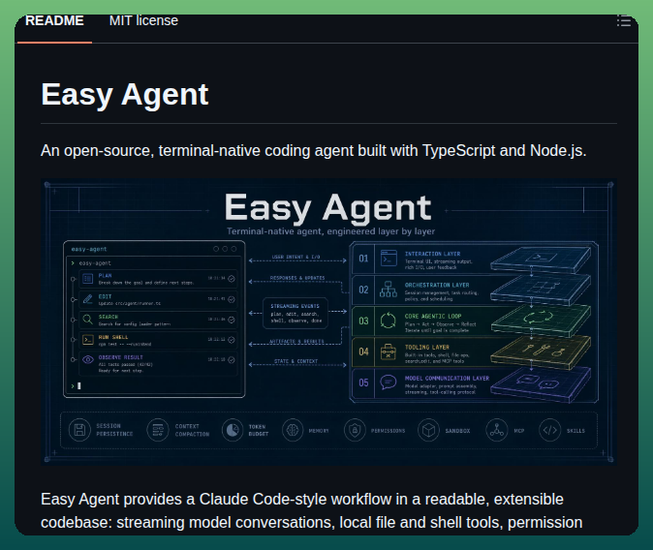Click the layer number 03
Image resolution: width=653 pixels, height=550 pixels.
[x=363, y=321]
